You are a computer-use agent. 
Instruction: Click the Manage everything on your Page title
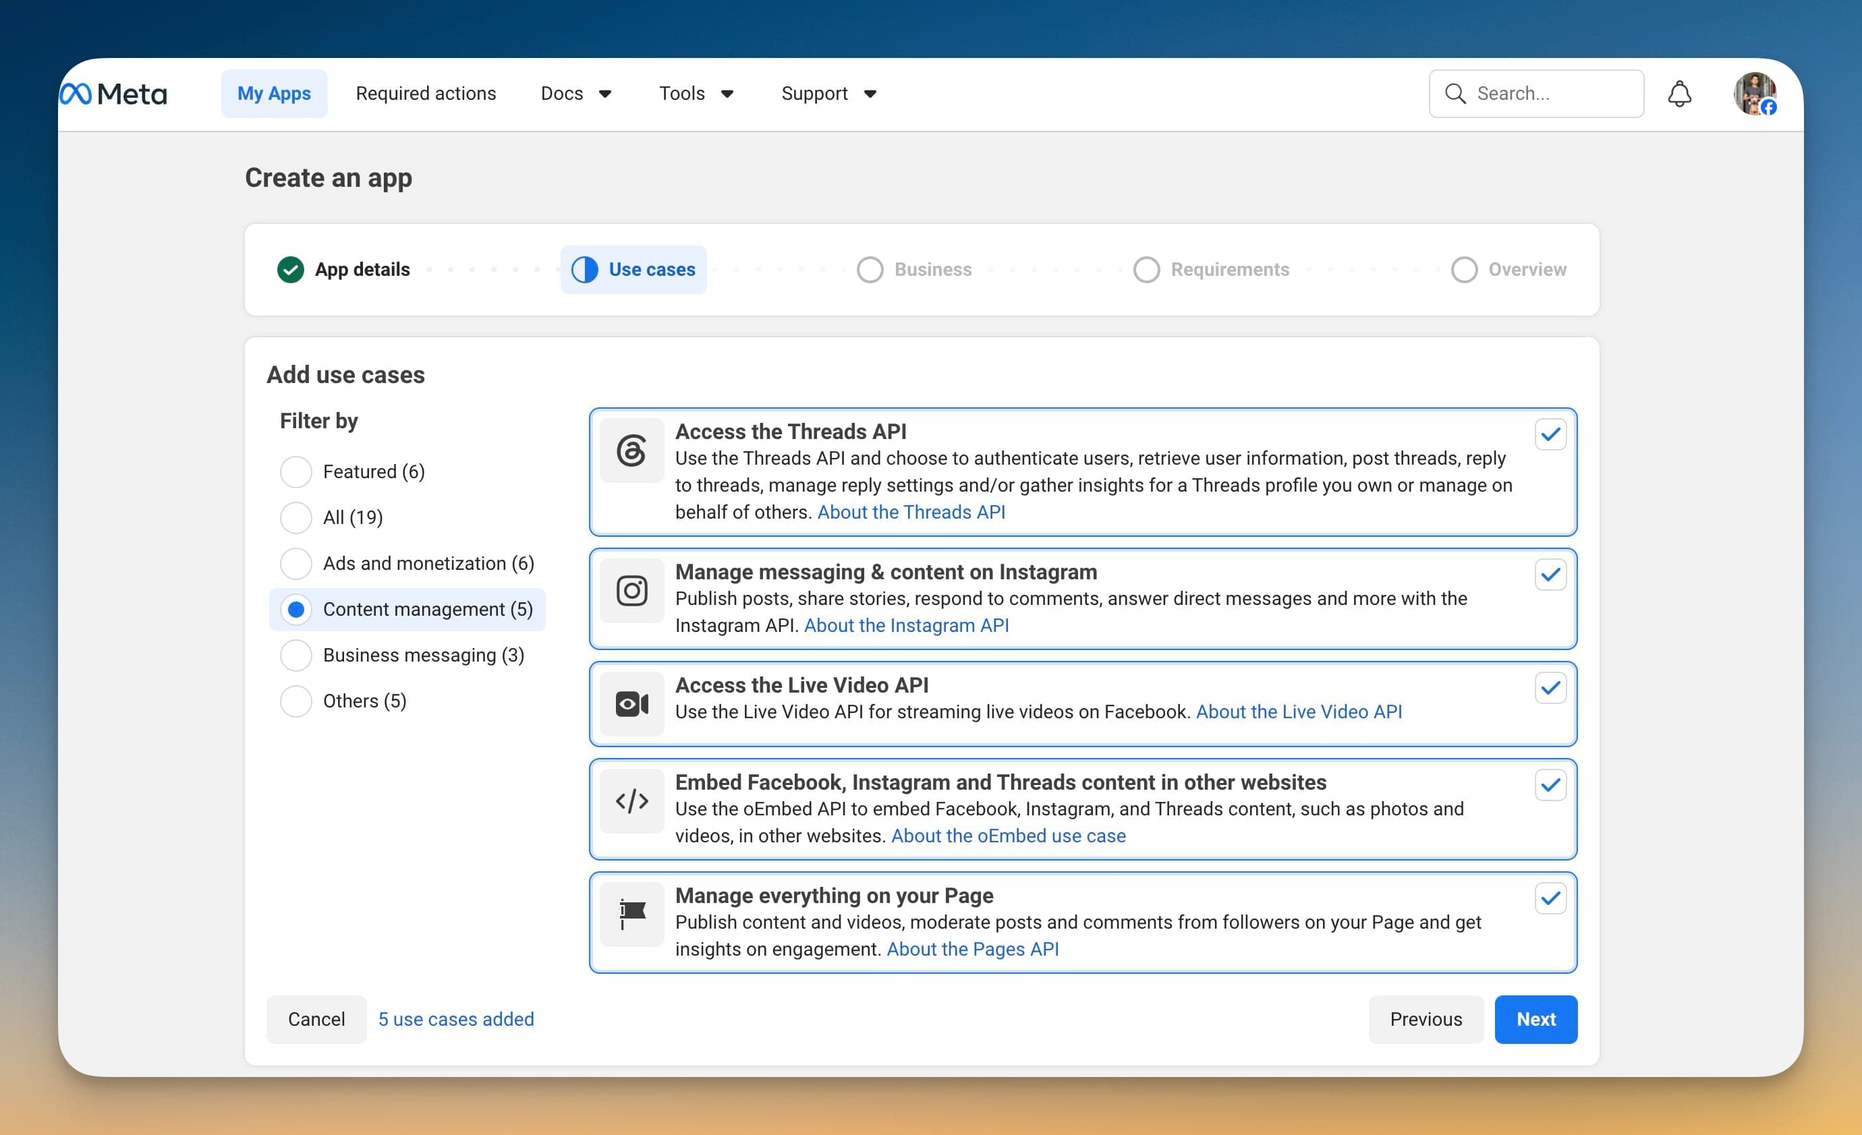coord(834,896)
